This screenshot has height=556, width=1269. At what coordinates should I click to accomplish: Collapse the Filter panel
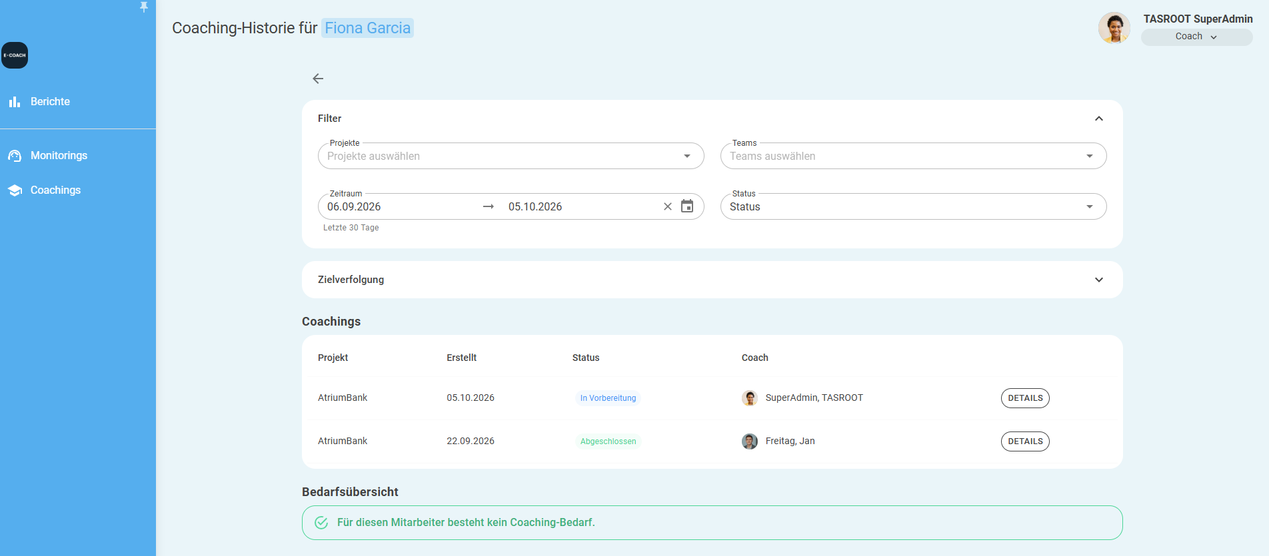coord(1099,119)
